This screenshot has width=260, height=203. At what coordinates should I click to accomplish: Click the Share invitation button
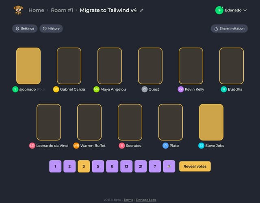tap(229, 28)
